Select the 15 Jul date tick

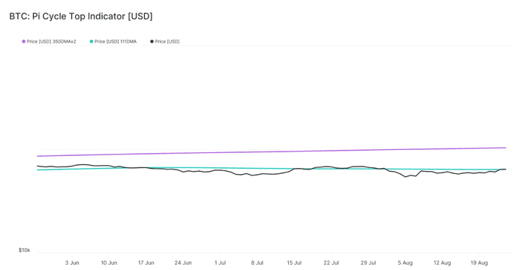tap(294, 263)
